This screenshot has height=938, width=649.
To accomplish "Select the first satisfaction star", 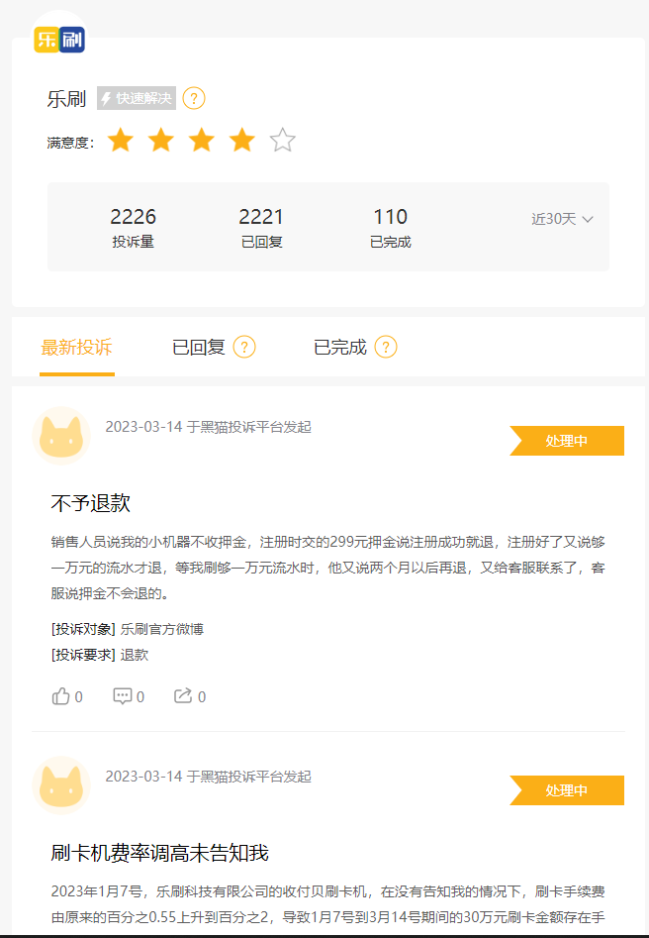I will (121, 140).
